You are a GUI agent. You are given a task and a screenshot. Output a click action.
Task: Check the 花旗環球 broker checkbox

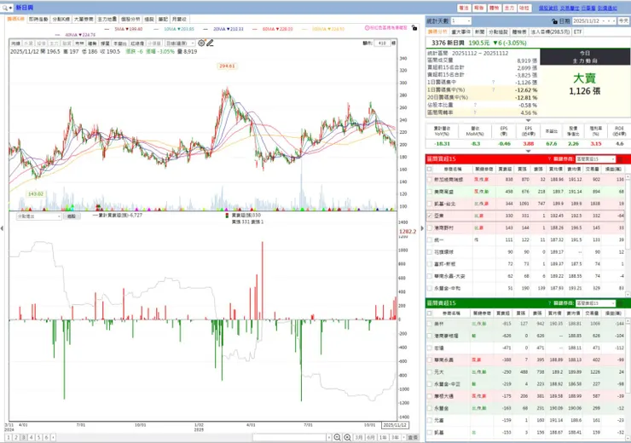coord(430,252)
